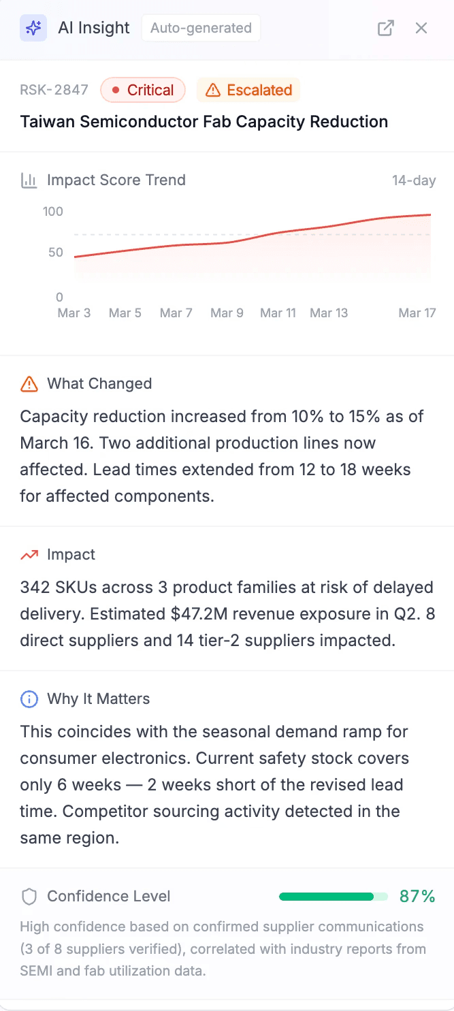
Task: Click the RSK-2847 risk ID
Action: click(x=54, y=90)
